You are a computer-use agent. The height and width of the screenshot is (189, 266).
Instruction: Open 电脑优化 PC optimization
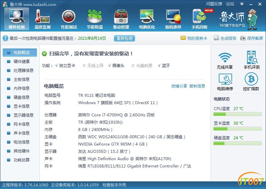point(147,19)
